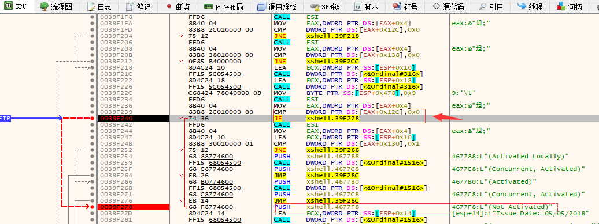Click the comment Issue Date: 05/05/2018
599x224 pixels.
pos(520,214)
